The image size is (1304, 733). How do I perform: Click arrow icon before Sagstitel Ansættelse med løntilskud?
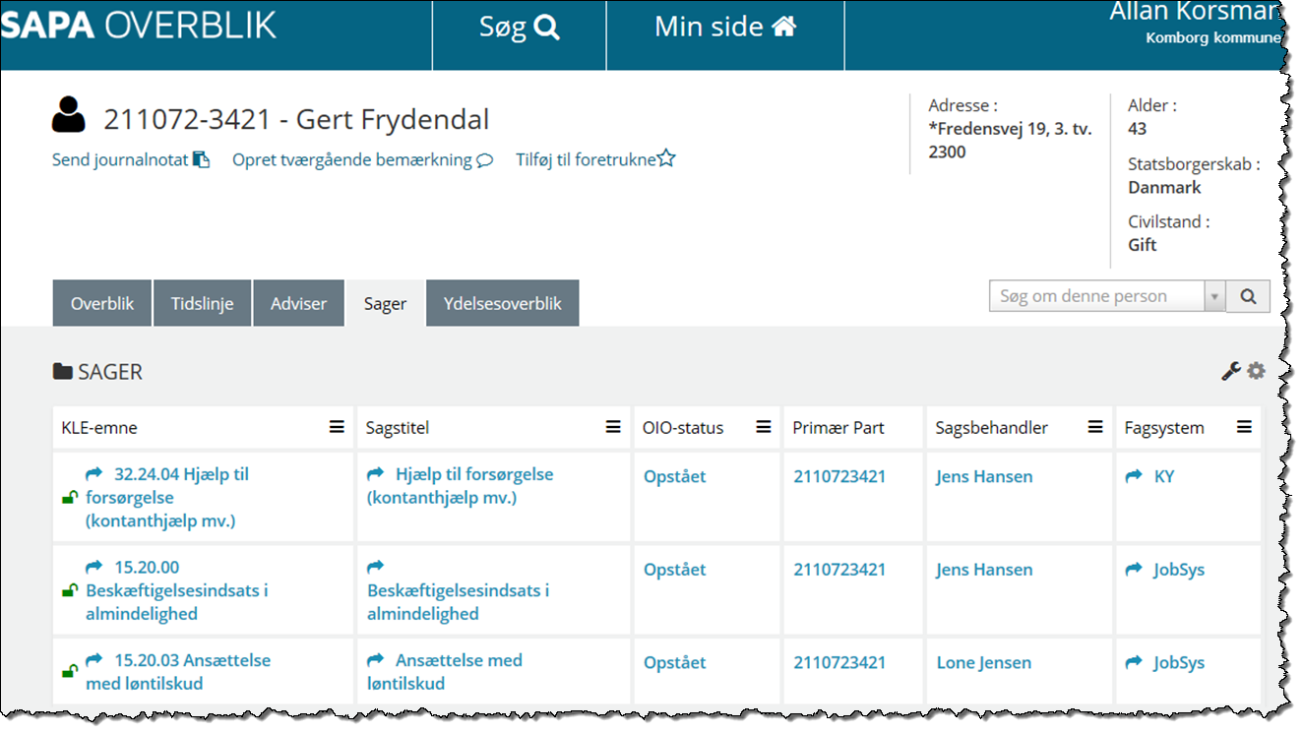pyautogui.click(x=375, y=659)
